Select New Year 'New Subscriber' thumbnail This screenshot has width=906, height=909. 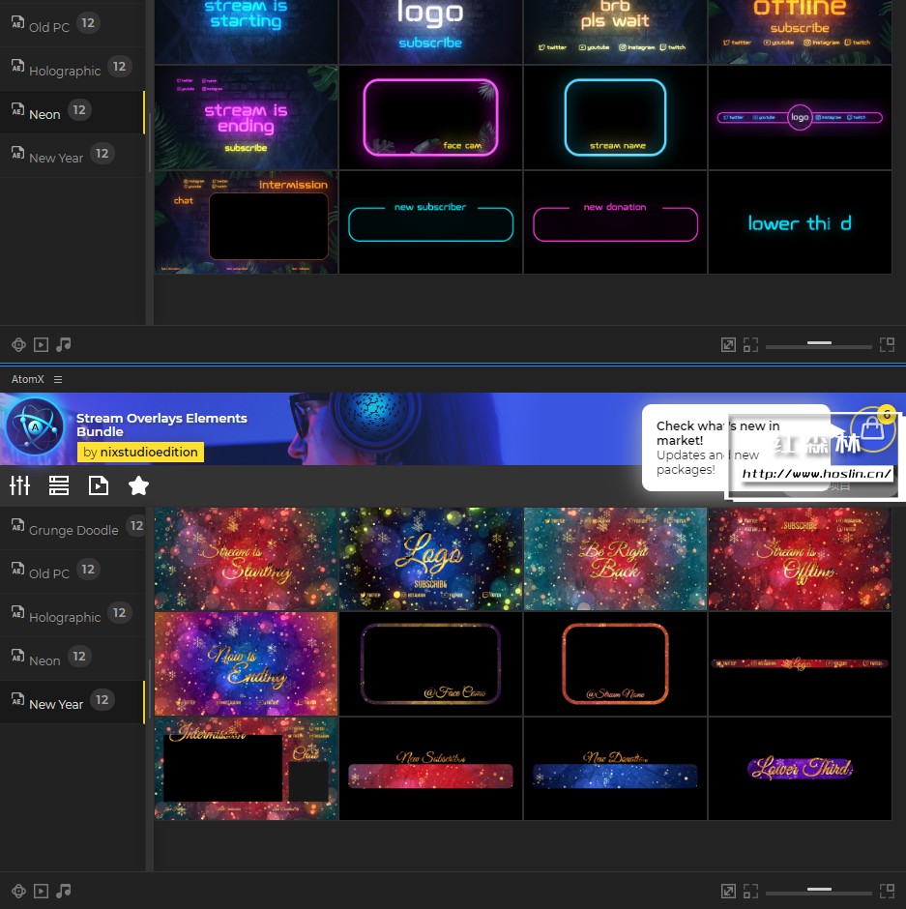430,769
